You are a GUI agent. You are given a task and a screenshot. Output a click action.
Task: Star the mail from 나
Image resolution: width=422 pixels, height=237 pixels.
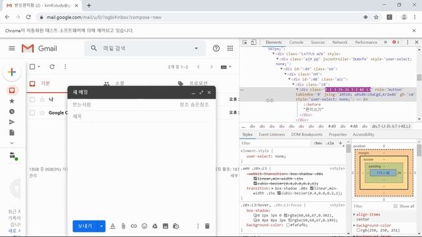(x=42, y=99)
